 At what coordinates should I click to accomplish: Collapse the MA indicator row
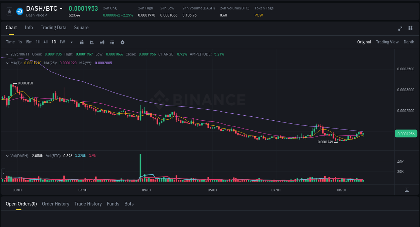coord(7,63)
